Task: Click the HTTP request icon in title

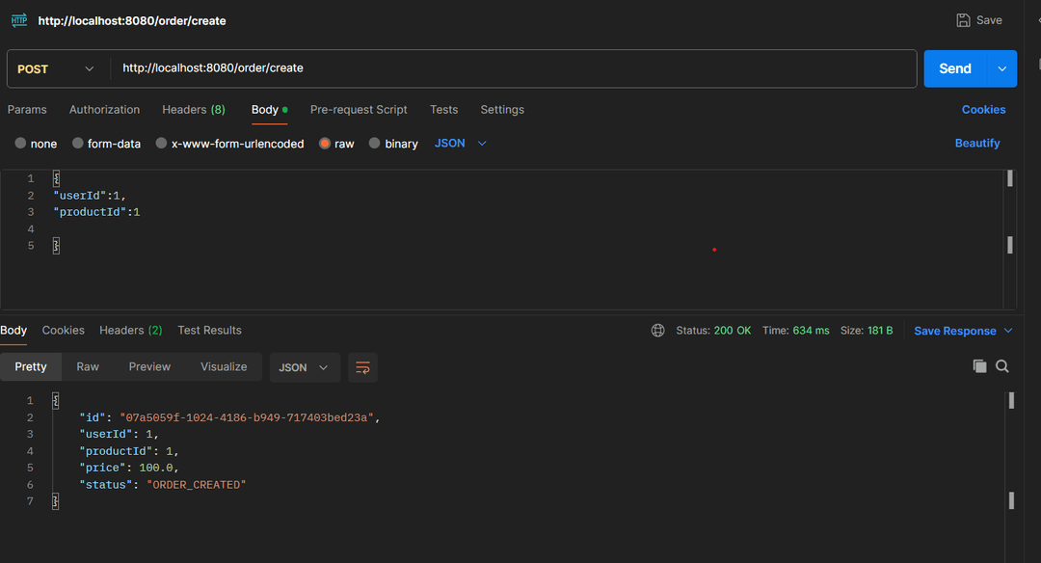Action: (x=19, y=20)
